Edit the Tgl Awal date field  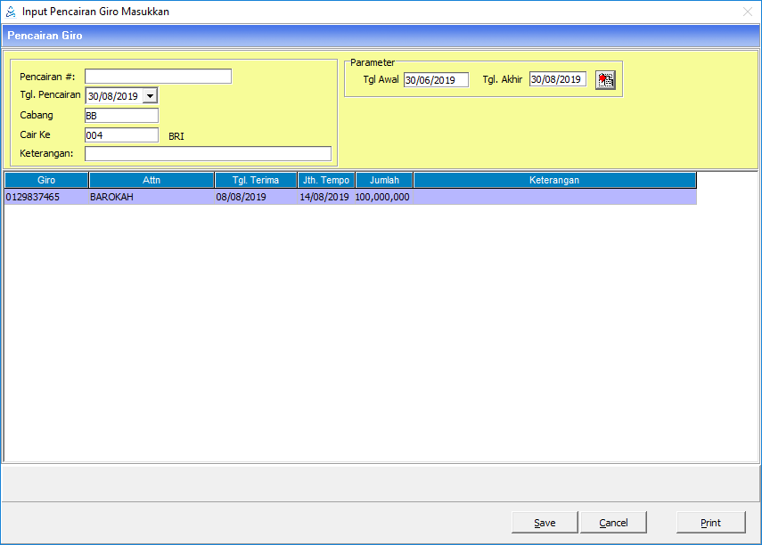click(436, 80)
